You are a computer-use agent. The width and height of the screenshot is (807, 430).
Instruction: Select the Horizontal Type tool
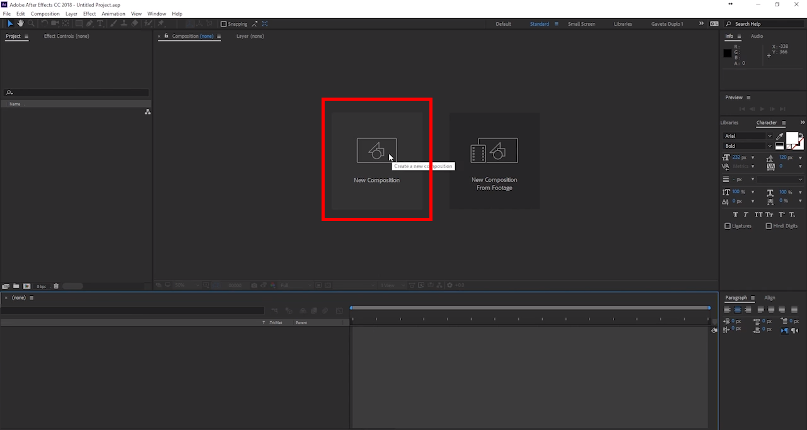tap(100, 24)
